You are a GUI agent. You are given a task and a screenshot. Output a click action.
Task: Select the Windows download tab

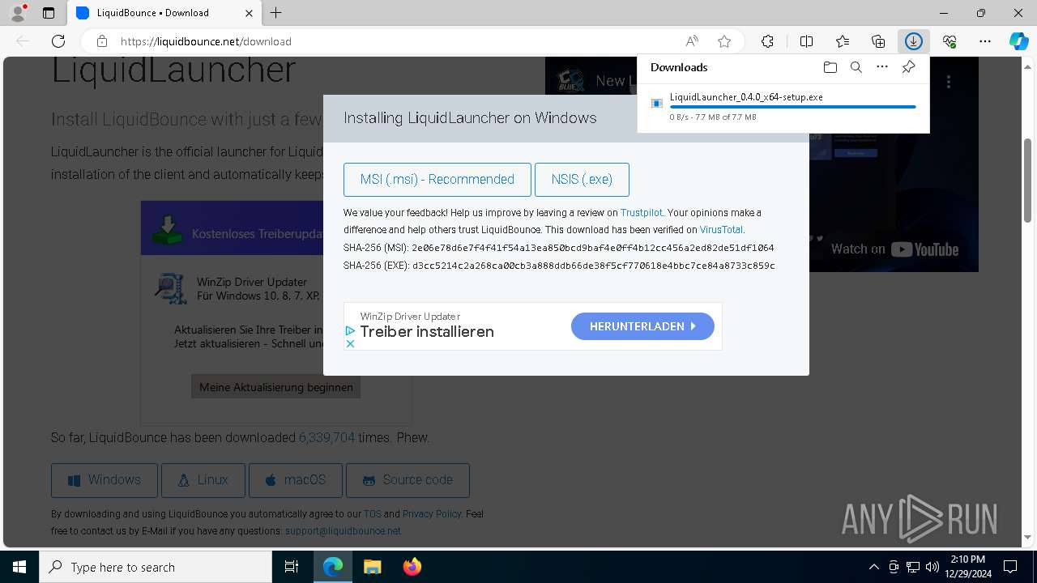[x=105, y=480]
